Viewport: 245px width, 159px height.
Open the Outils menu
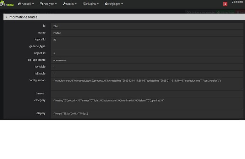(x=70, y=4)
